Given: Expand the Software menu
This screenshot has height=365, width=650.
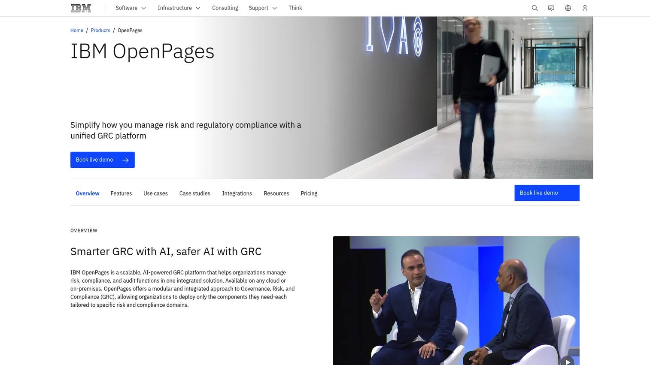Looking at the screenshot, I should coord(131,8).
